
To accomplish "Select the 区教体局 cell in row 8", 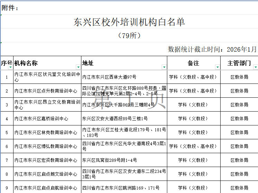I will pyautogui.click(x=239, y=174).
